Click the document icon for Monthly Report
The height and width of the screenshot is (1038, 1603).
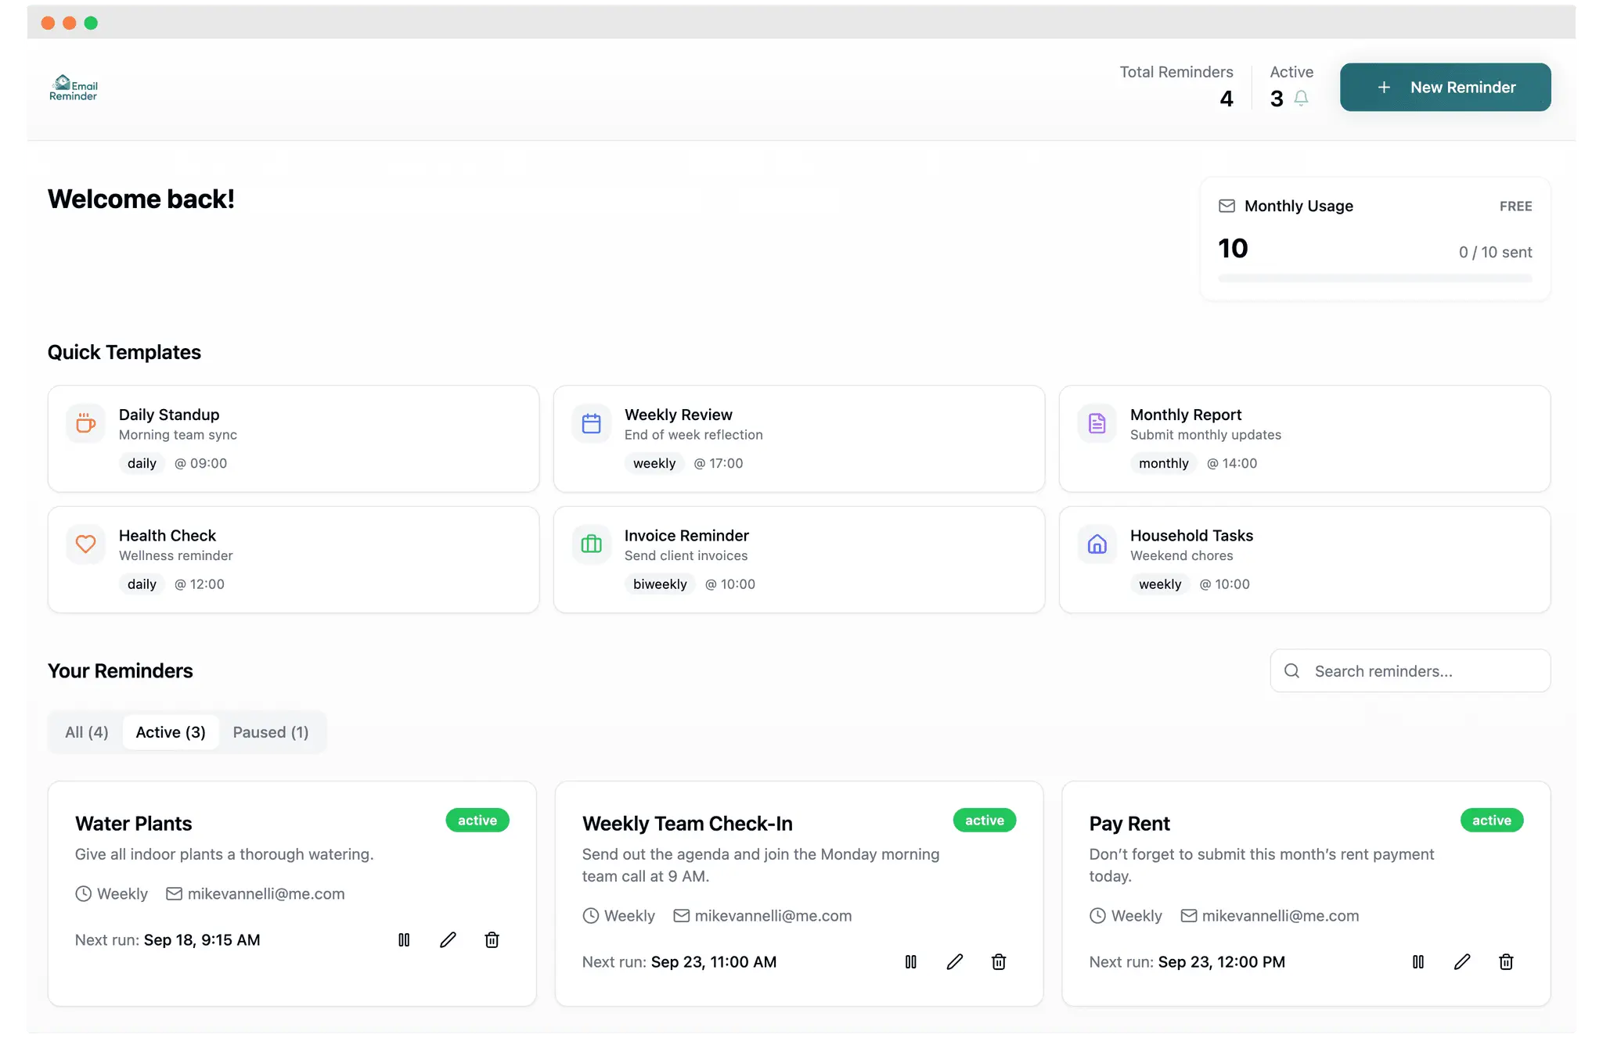coord(1097,423)
